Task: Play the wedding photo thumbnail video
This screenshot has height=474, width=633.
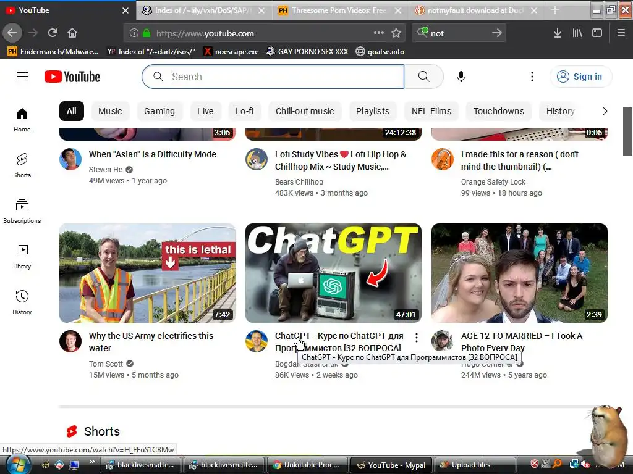Action: tap(519, 273)
